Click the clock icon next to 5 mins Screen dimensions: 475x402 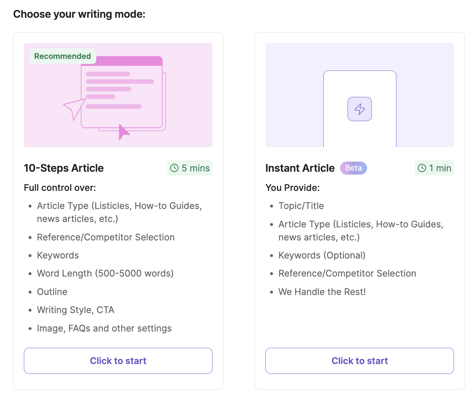click(175, 168)
